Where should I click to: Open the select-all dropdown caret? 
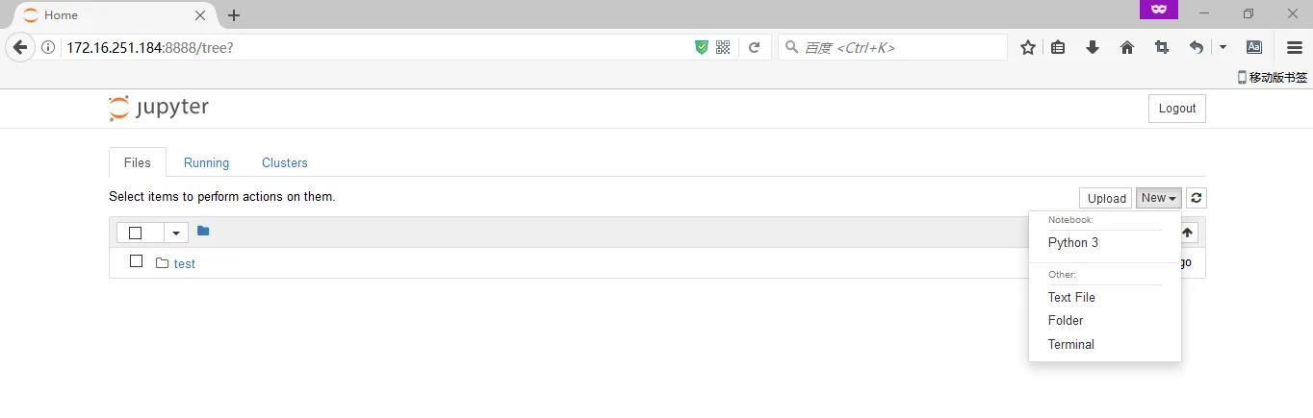[x=175, y=233]
